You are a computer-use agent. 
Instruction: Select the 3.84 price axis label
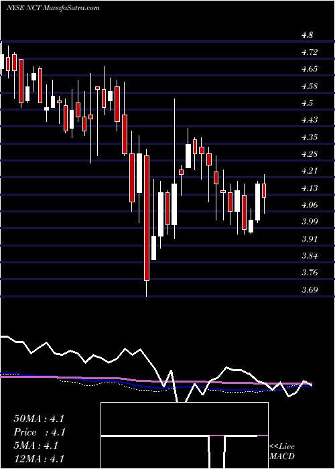pos(310,256)
